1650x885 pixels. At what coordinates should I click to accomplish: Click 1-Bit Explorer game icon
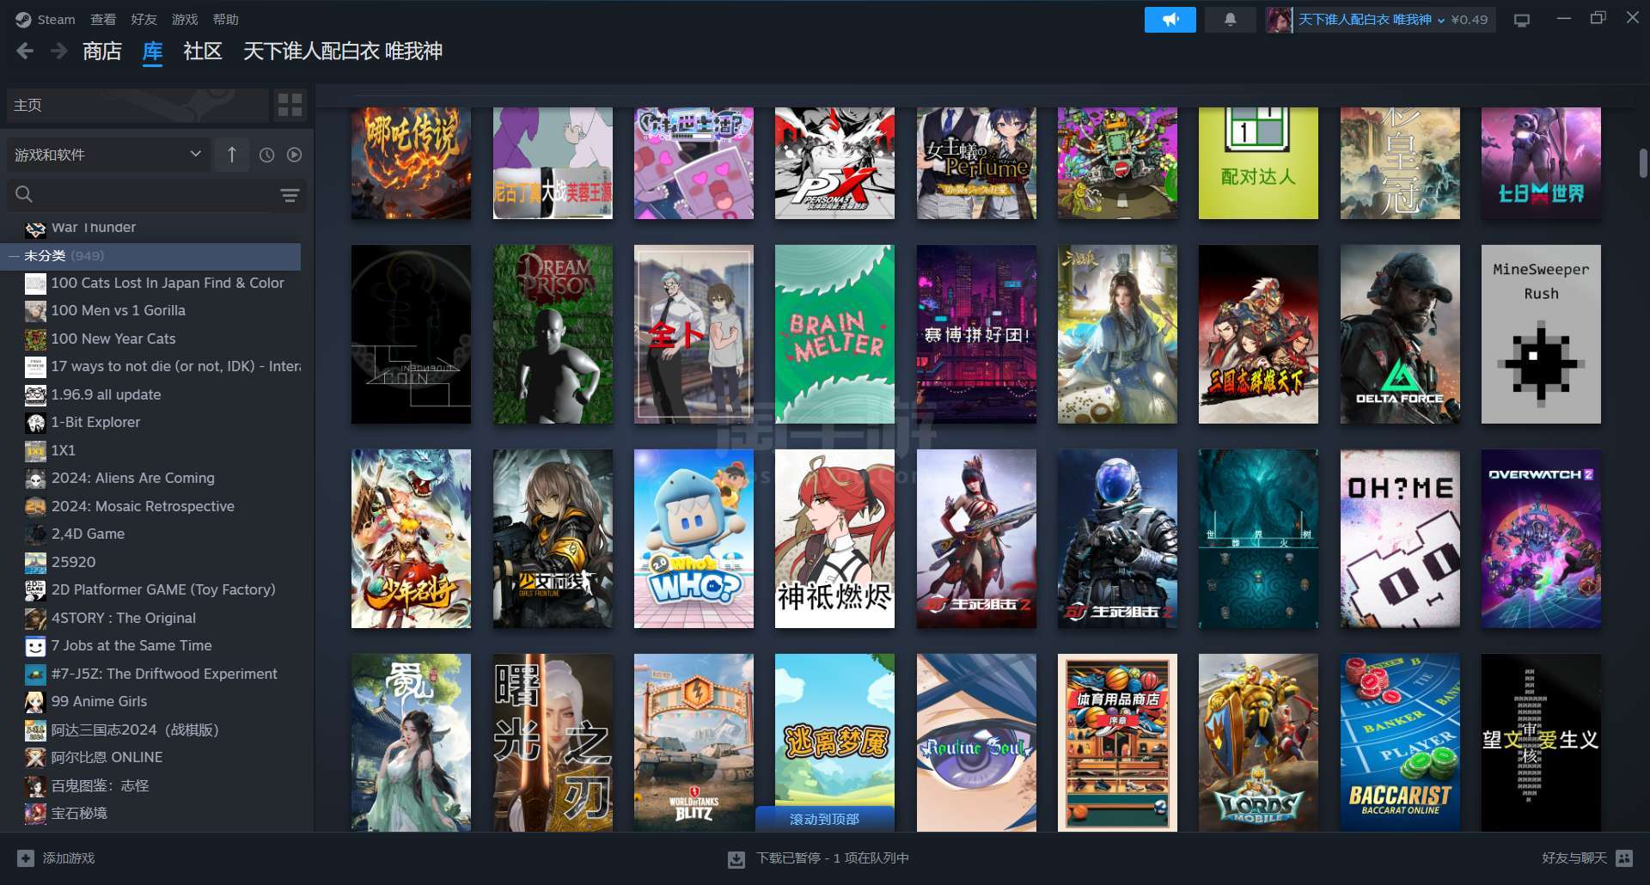[35, 423]
